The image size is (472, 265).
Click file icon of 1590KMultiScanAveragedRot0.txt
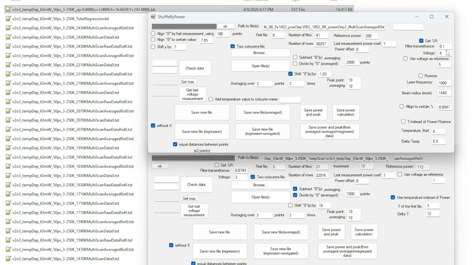[x=8, y=222]
